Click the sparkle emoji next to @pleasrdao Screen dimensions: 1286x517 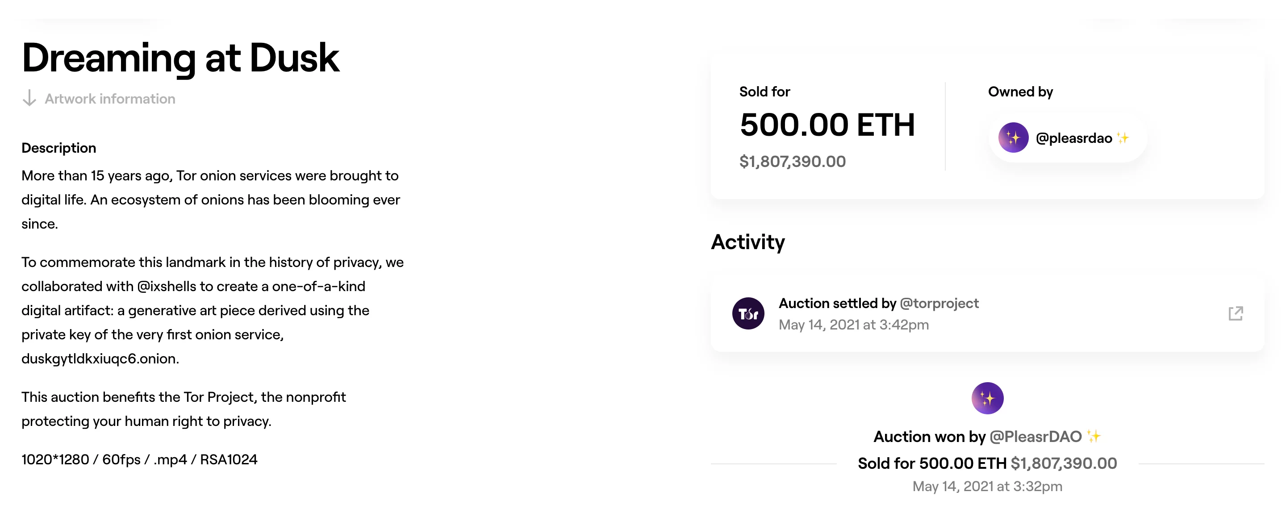(x=1123, y=138)
